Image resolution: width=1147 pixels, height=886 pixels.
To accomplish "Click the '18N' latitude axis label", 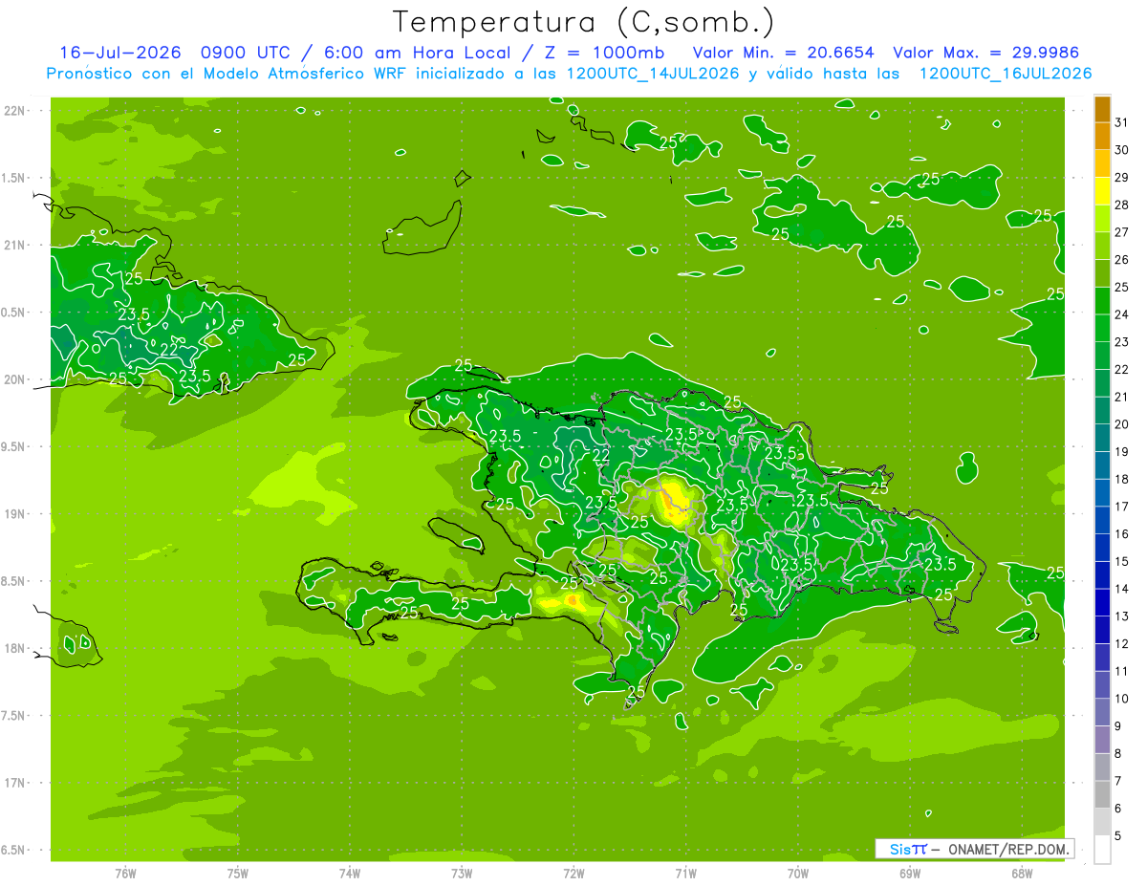I will [15, 648].
